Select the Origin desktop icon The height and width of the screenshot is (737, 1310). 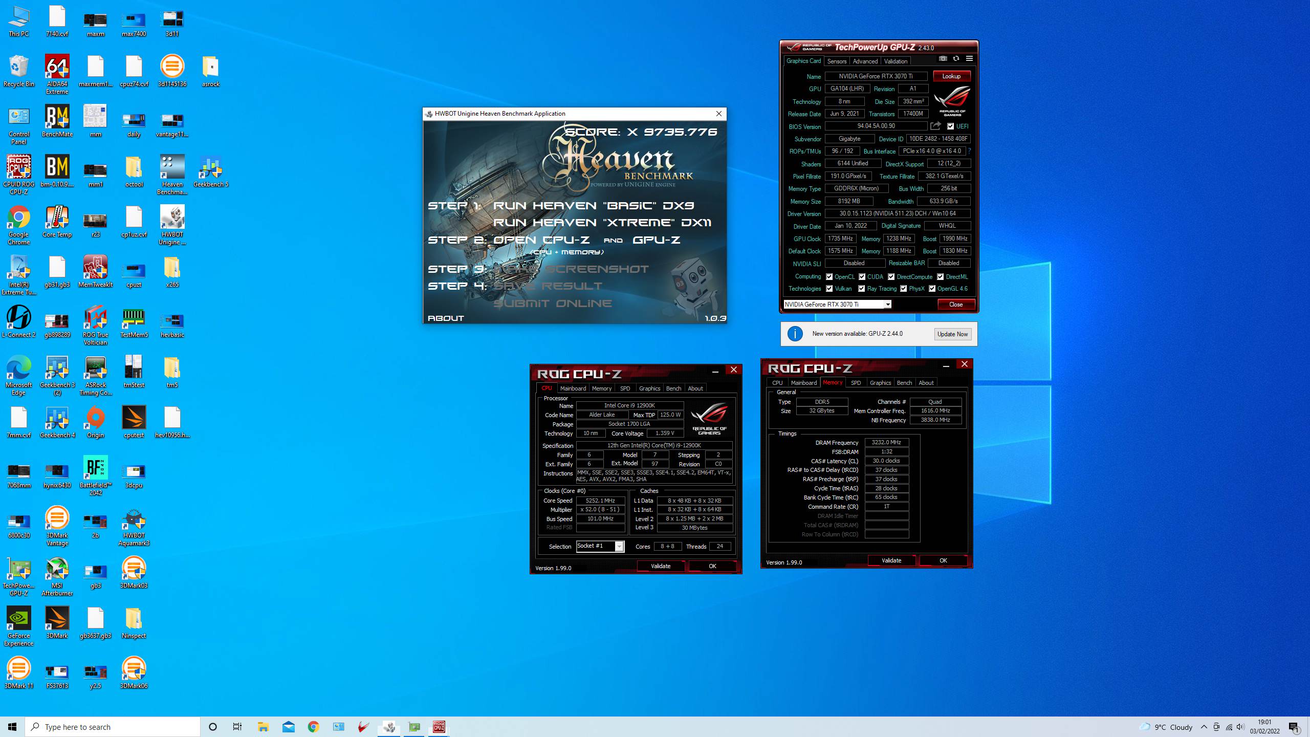(95, 422)
